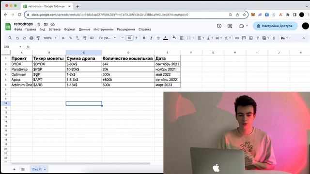Open the Расширения menu
The height and width of the screenshot is (174, 310).
126,29
